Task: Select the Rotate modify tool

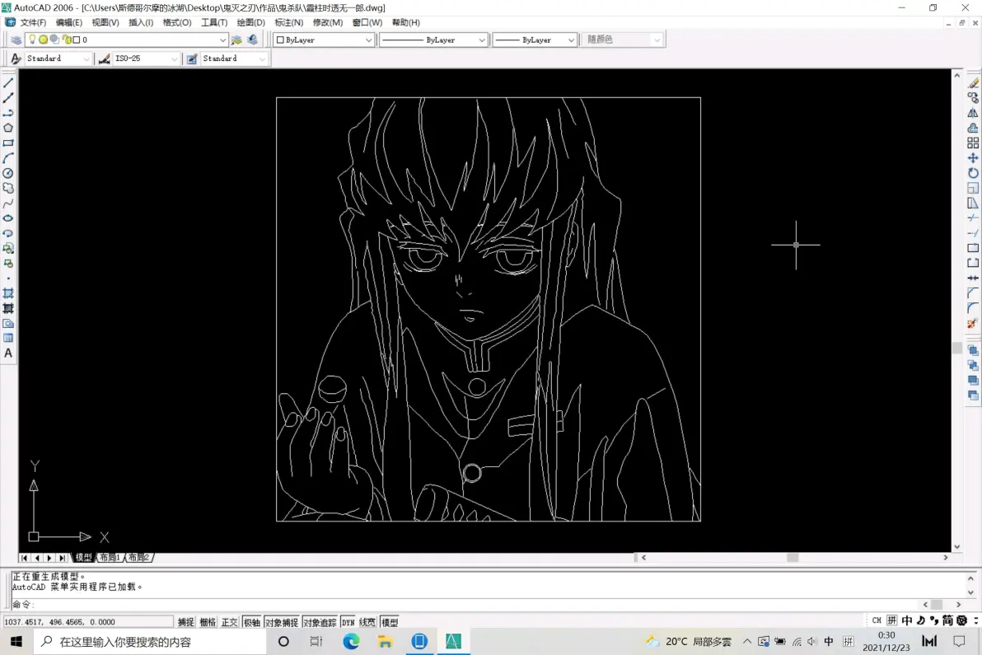Action: [x=973, y=173]
